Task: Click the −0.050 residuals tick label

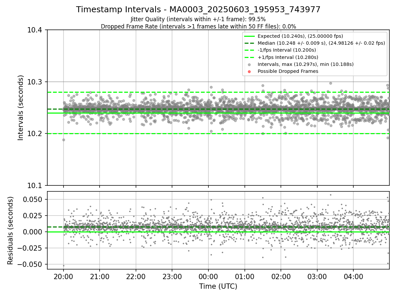Action: pyautogui.click(x=30, y=264)
